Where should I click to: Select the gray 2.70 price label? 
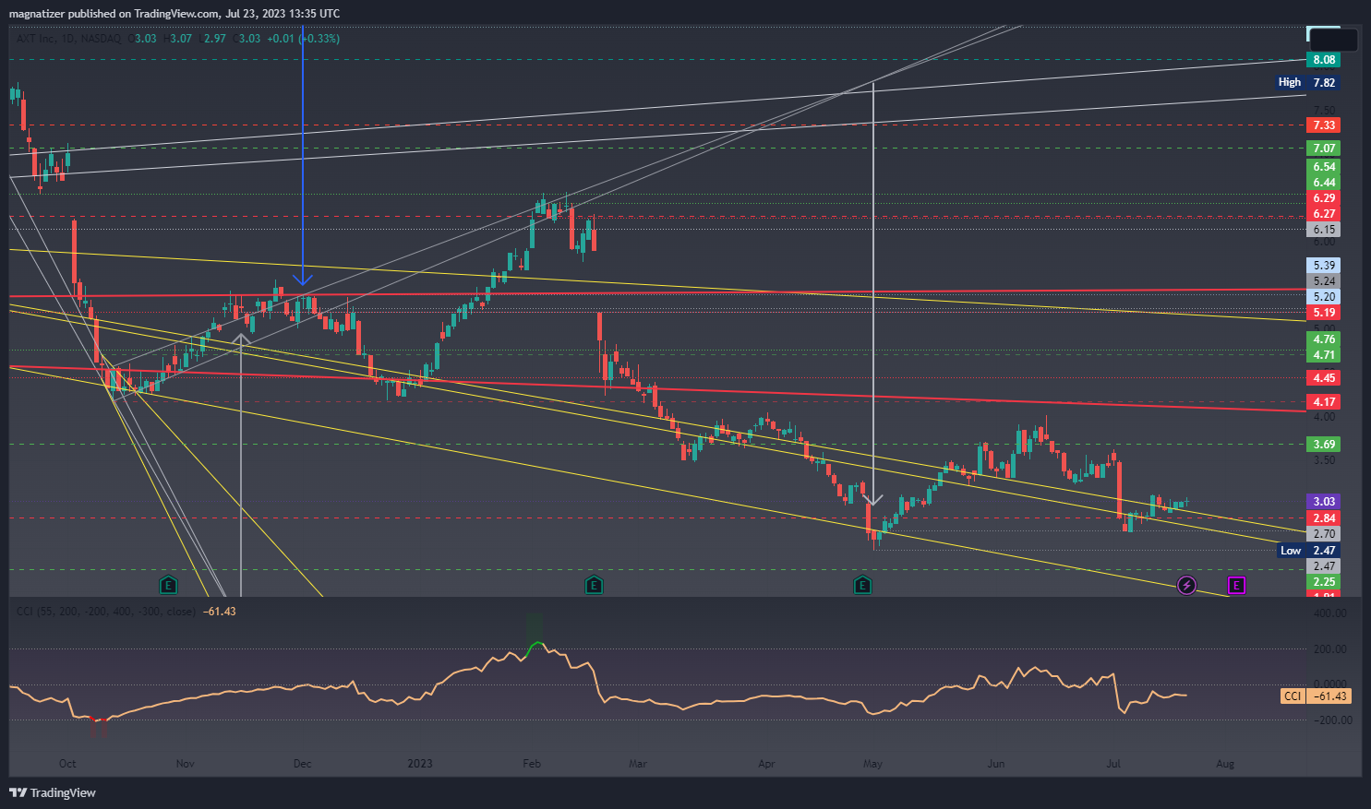(x=1324, y=534)
